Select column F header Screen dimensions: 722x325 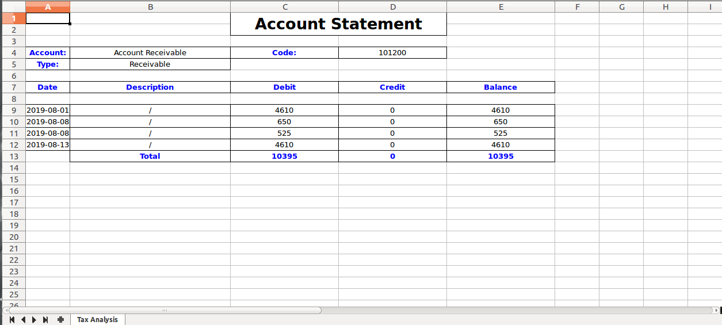[x=577, y=7]
